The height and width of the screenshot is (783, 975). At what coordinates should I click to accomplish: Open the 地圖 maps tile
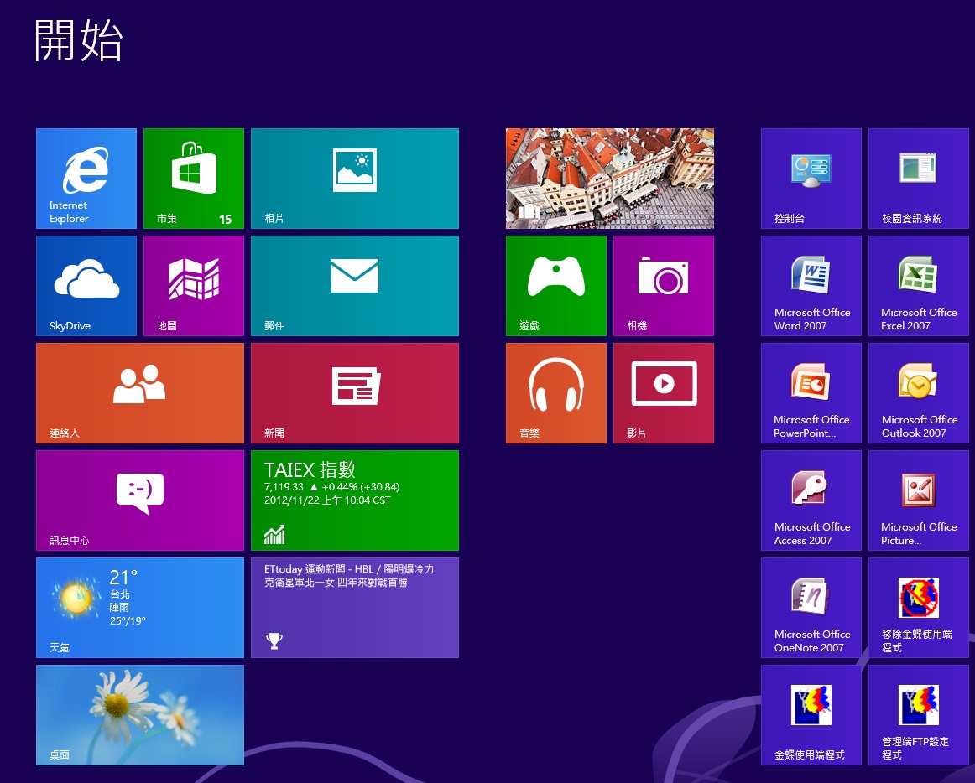tap(194, 286)
